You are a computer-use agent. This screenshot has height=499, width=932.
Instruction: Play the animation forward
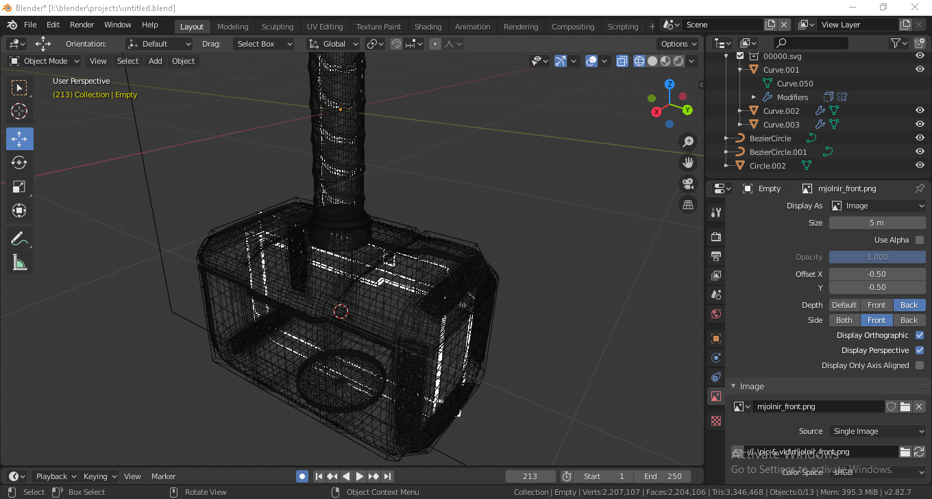pyautogui.click(x=360, y=476)
